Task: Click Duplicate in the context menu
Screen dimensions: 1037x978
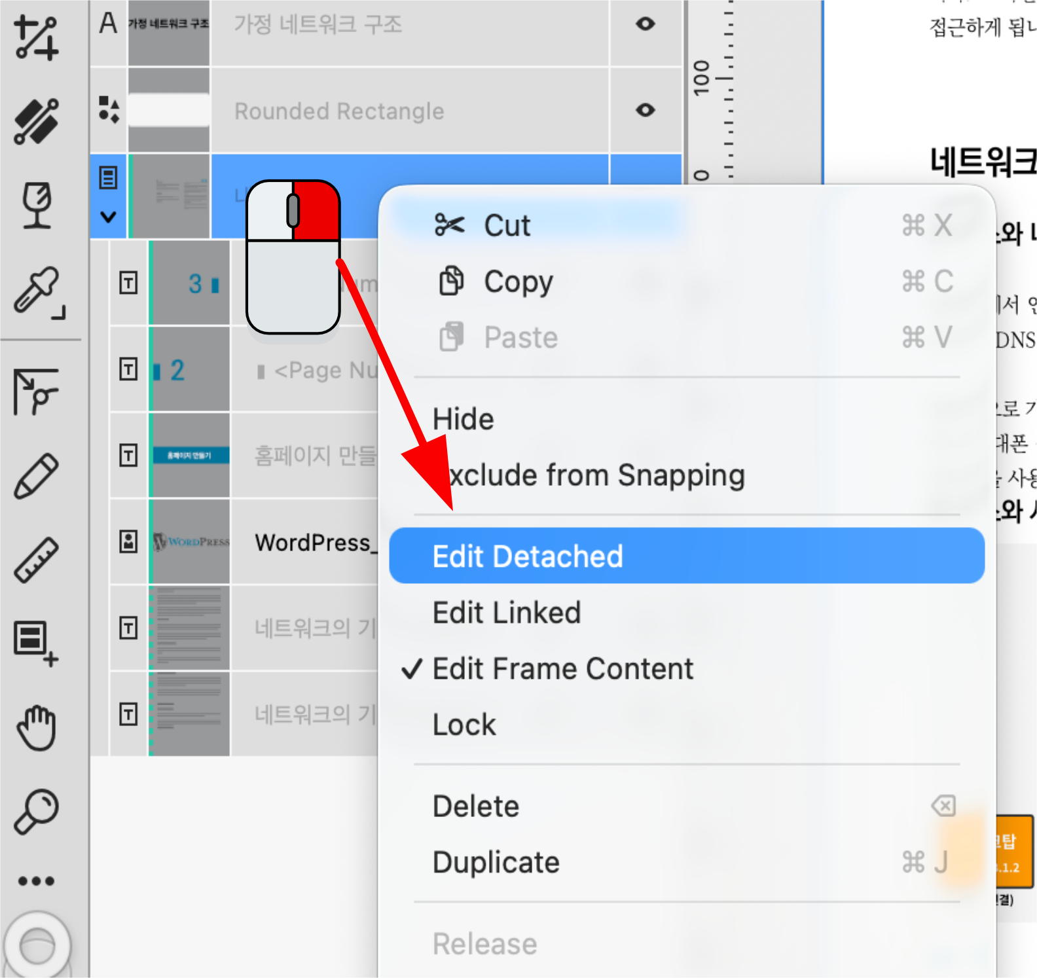Action: [x=496, y=862]
